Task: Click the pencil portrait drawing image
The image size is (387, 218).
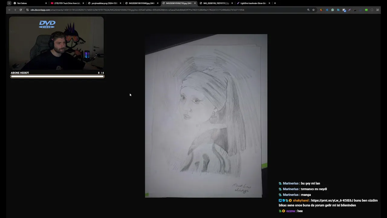Action: 206,116
